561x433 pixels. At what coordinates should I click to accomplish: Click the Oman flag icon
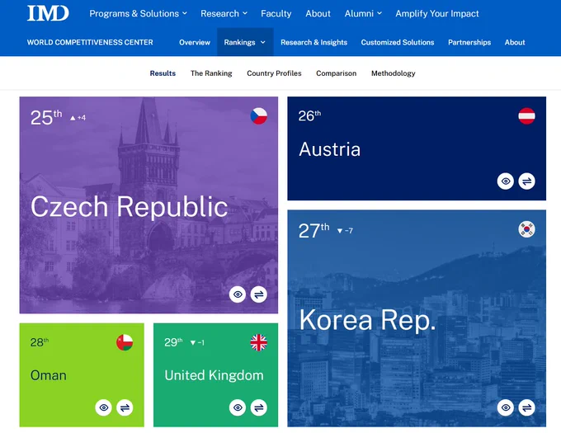[x=125, y=342]
